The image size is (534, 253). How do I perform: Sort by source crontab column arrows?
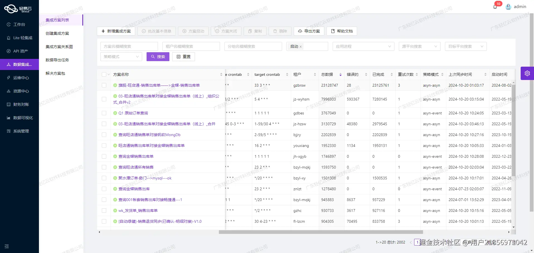tap(248, 74)
